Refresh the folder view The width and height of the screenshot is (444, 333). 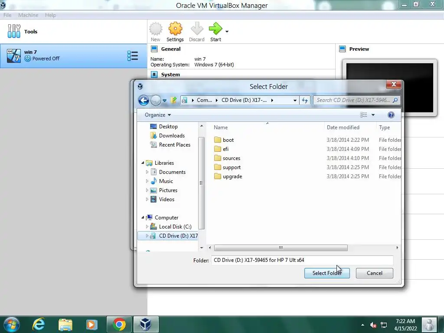point(305,100)
